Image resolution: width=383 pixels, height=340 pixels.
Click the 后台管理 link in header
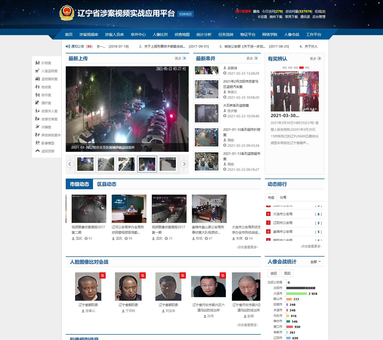(319, 17)
